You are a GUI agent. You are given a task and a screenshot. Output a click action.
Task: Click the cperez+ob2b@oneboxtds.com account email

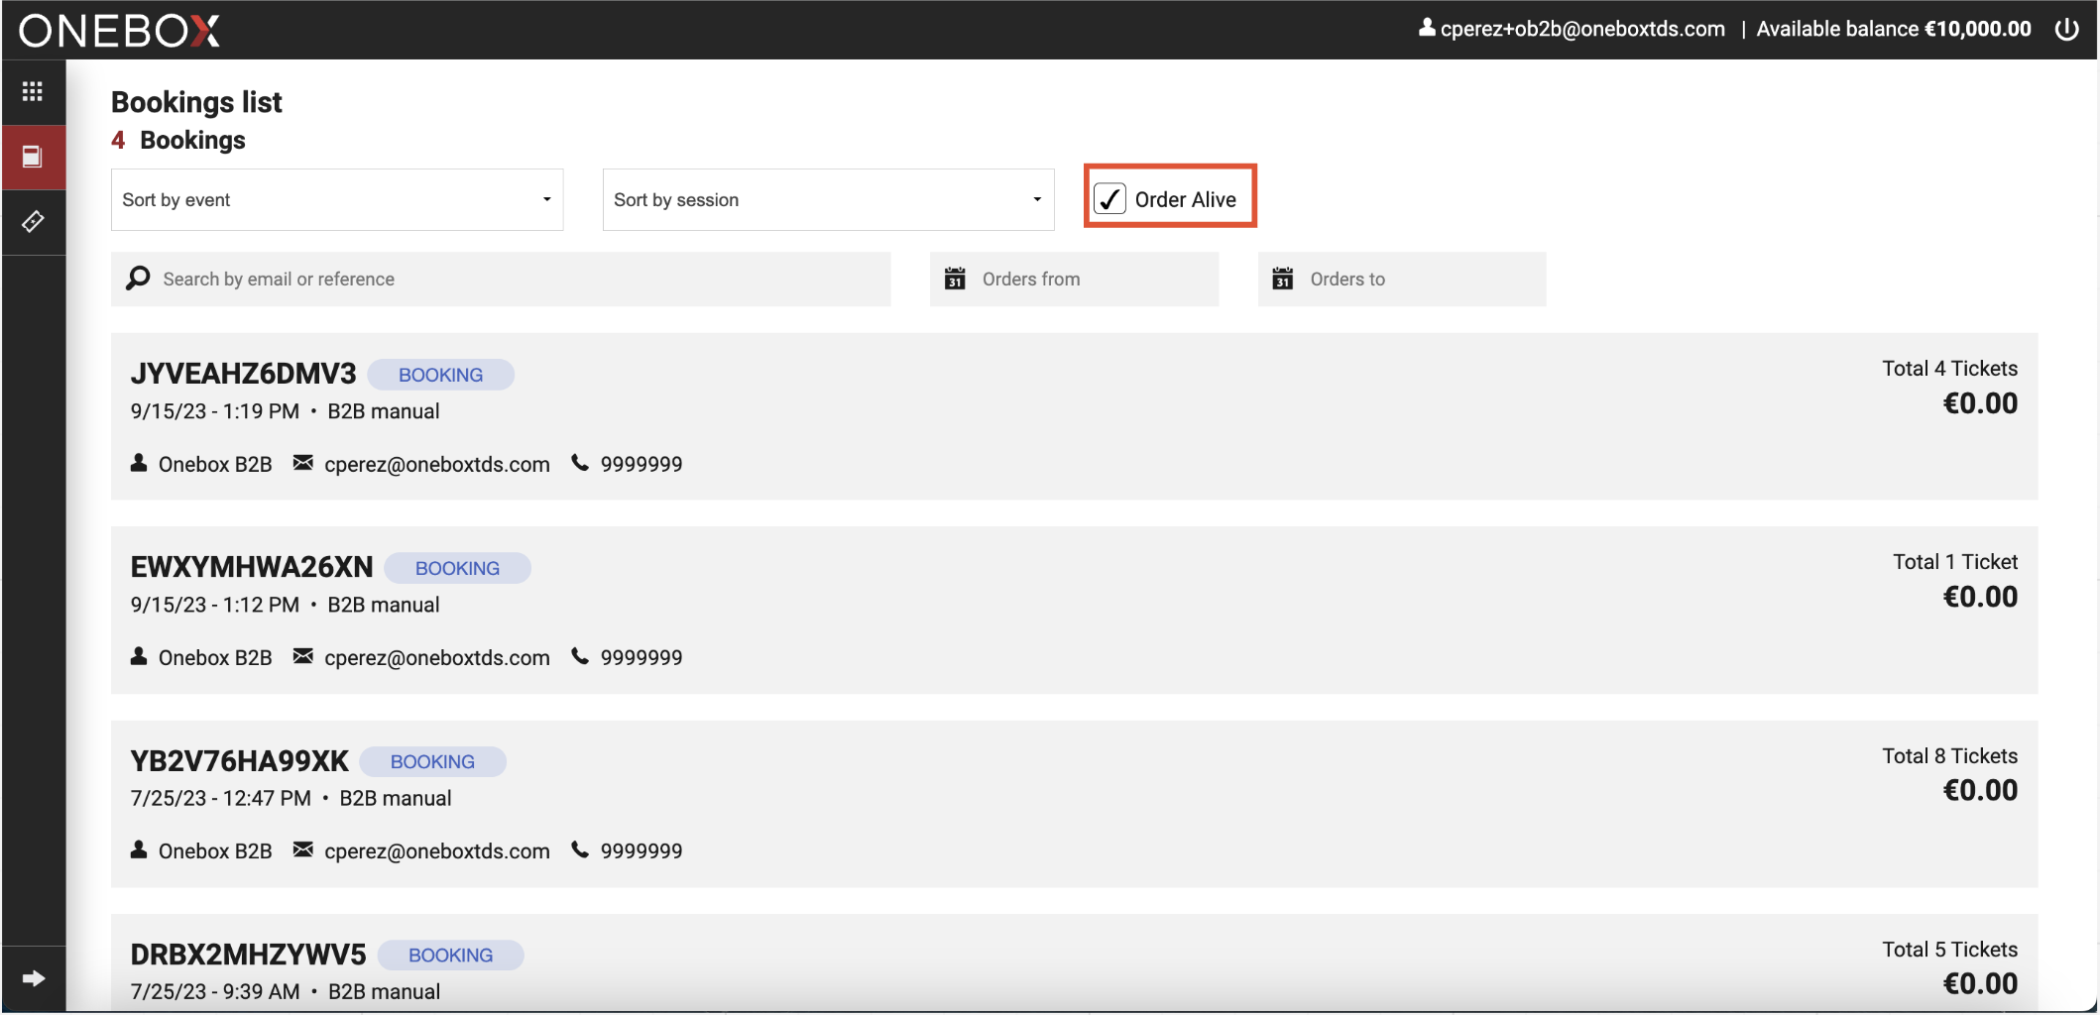1582,29
